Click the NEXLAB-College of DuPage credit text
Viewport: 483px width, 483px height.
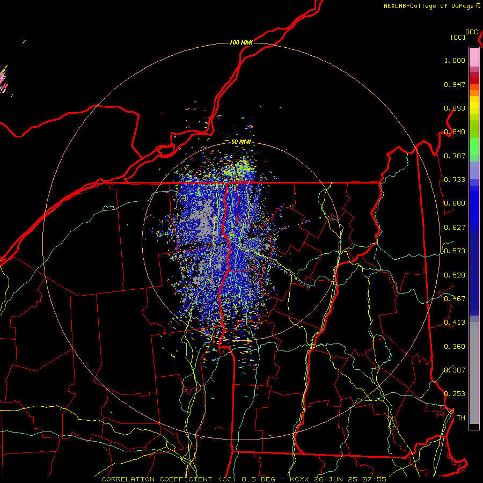pyautogui.click(x=429, y=6)
